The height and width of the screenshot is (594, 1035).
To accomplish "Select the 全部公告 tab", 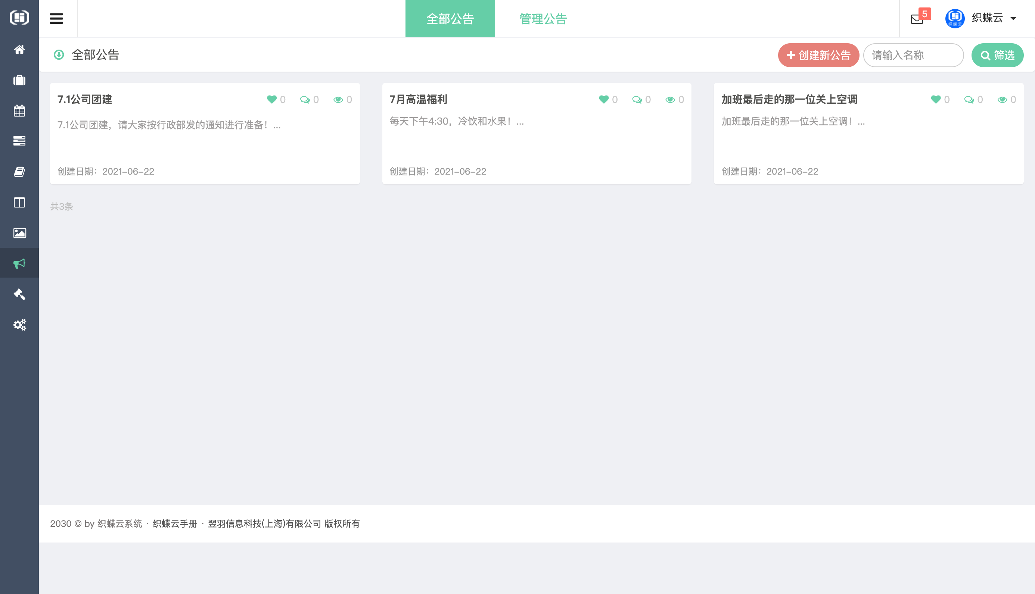I will pos(450,19).
